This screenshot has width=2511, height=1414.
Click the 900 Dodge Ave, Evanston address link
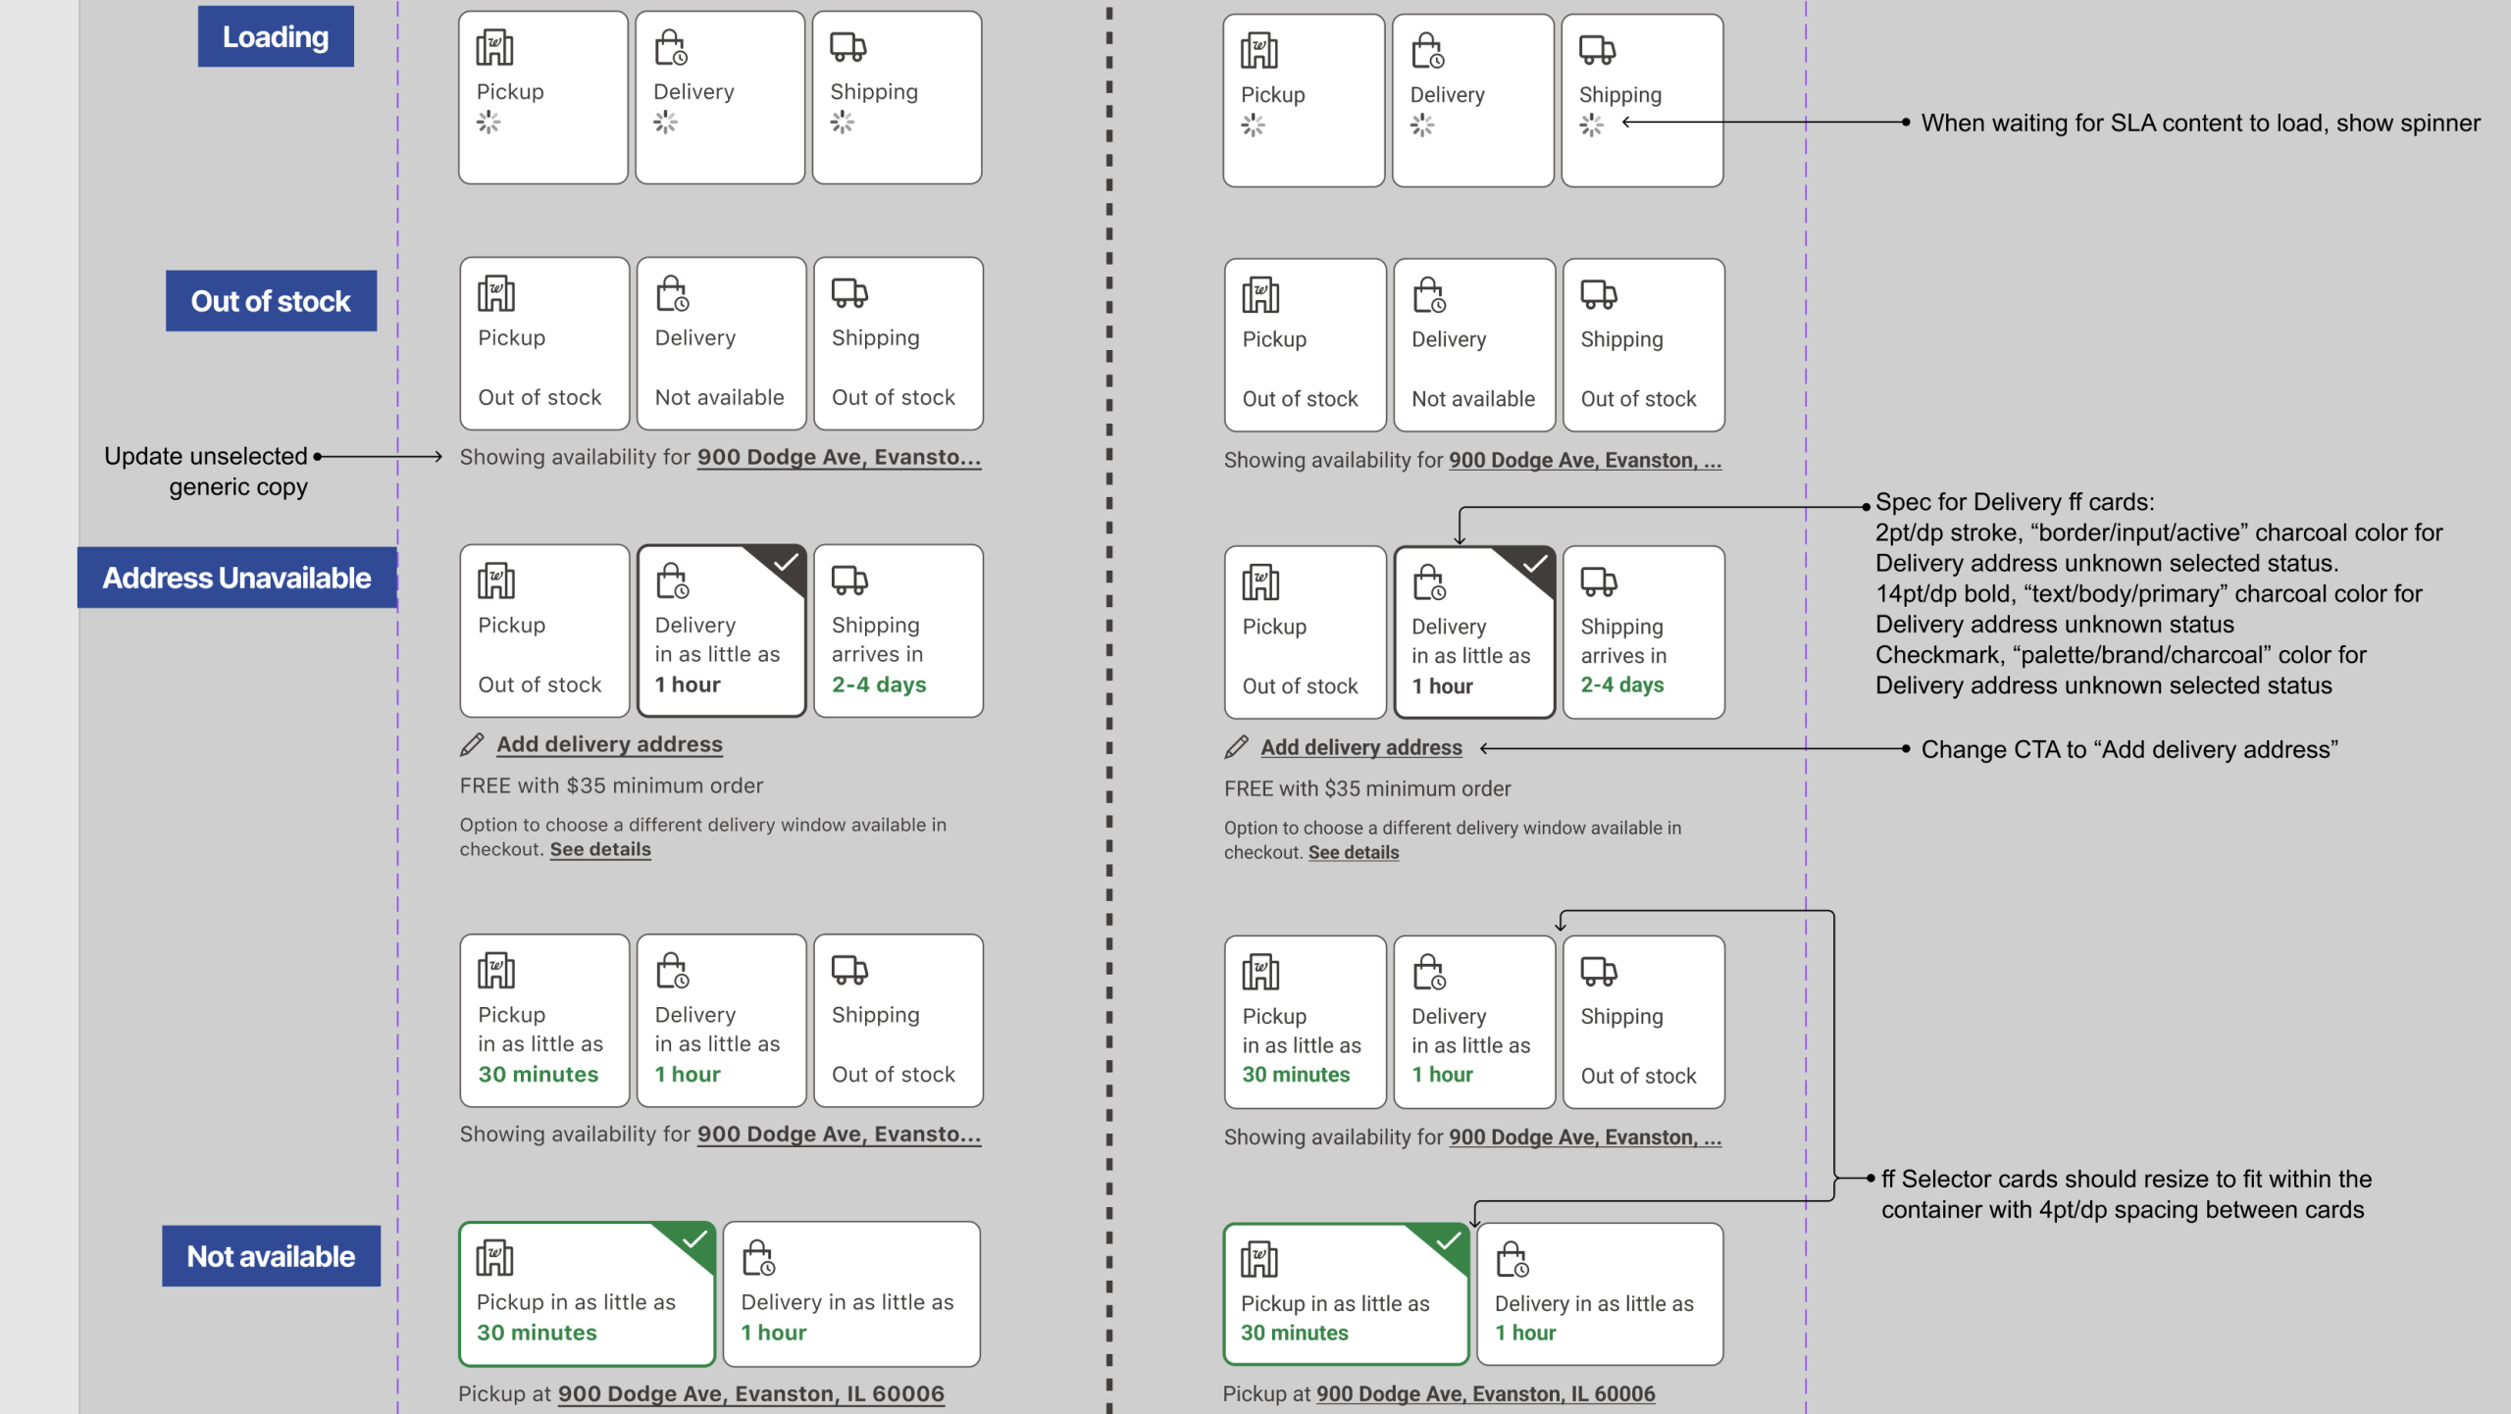(839, 456)
